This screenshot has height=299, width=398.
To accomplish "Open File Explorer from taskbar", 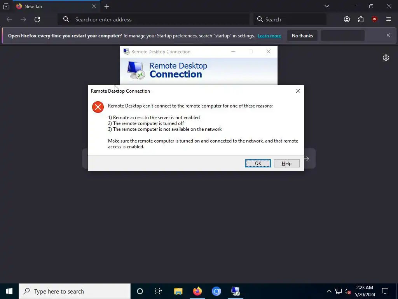I will click(x=178, y=291).
